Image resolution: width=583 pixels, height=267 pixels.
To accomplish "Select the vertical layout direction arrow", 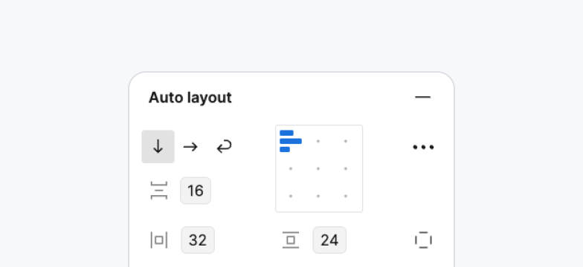I will tap(158, 147).
